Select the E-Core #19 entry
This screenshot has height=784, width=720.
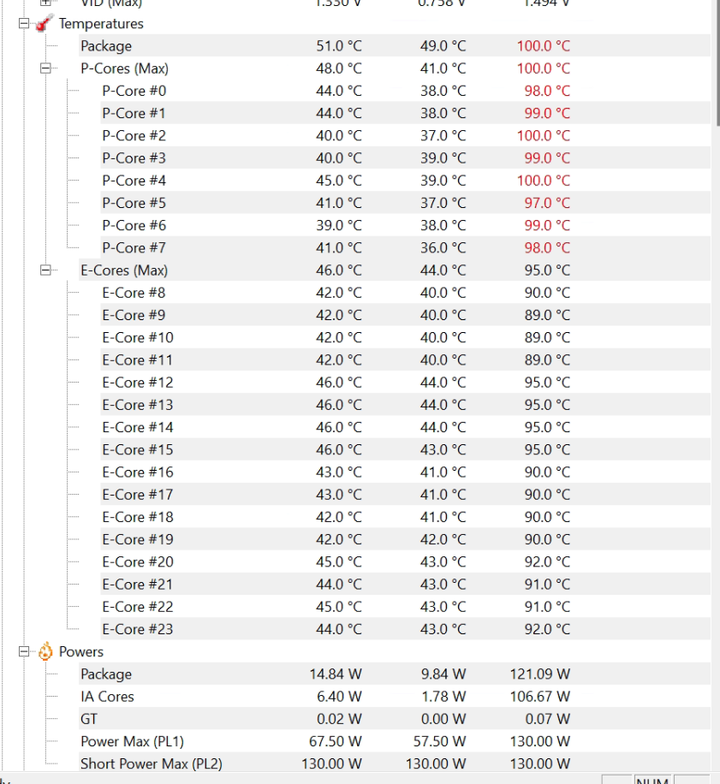pos(137,539)
